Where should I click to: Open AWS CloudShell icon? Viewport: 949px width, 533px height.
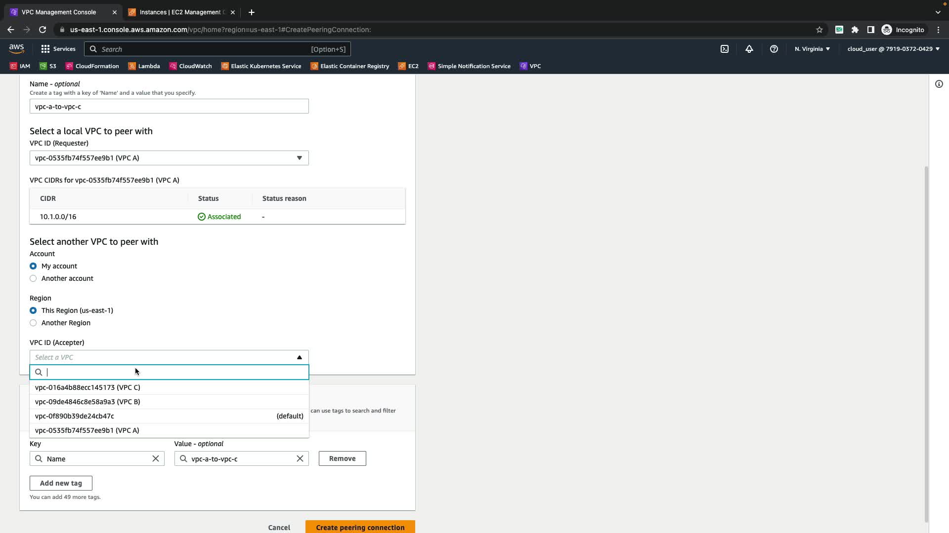point(724,49)
